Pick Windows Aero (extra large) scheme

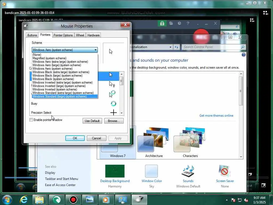(65, 62)
